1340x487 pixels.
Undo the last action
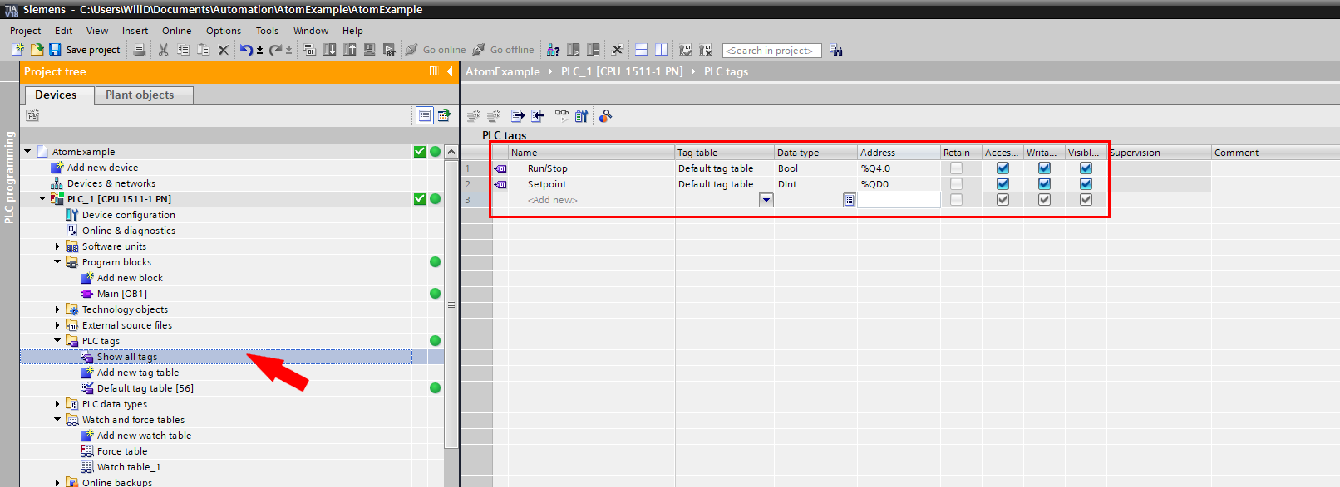tap(246, 50)
